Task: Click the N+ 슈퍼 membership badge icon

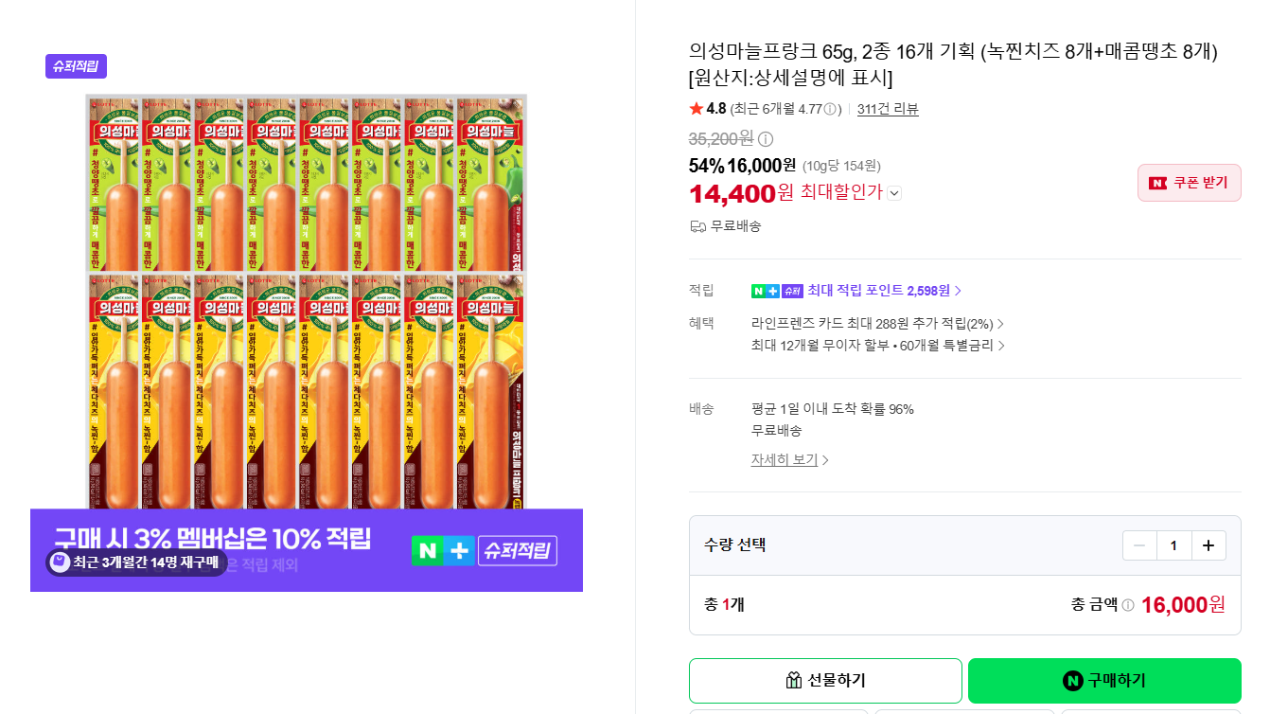Action: (777, 291)
